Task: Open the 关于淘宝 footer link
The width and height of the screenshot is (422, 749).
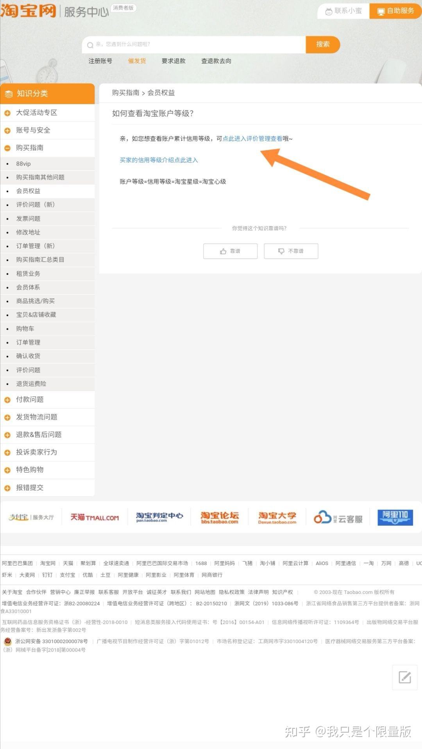Action: pyautogui.click(x=12, y=592)
